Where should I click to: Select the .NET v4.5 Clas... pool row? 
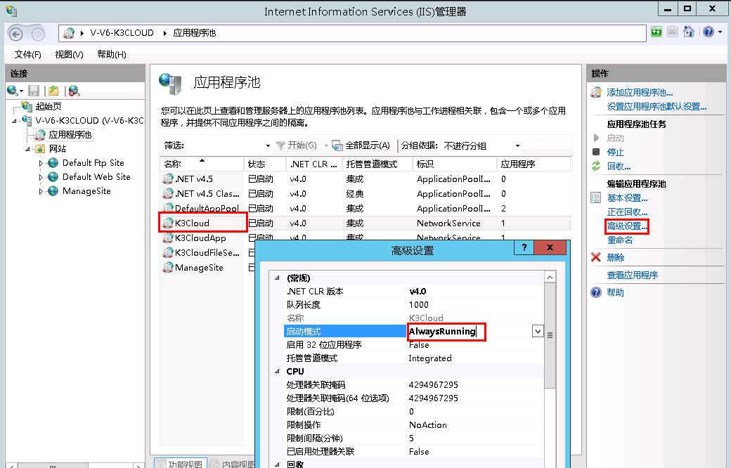click(365, 193)
